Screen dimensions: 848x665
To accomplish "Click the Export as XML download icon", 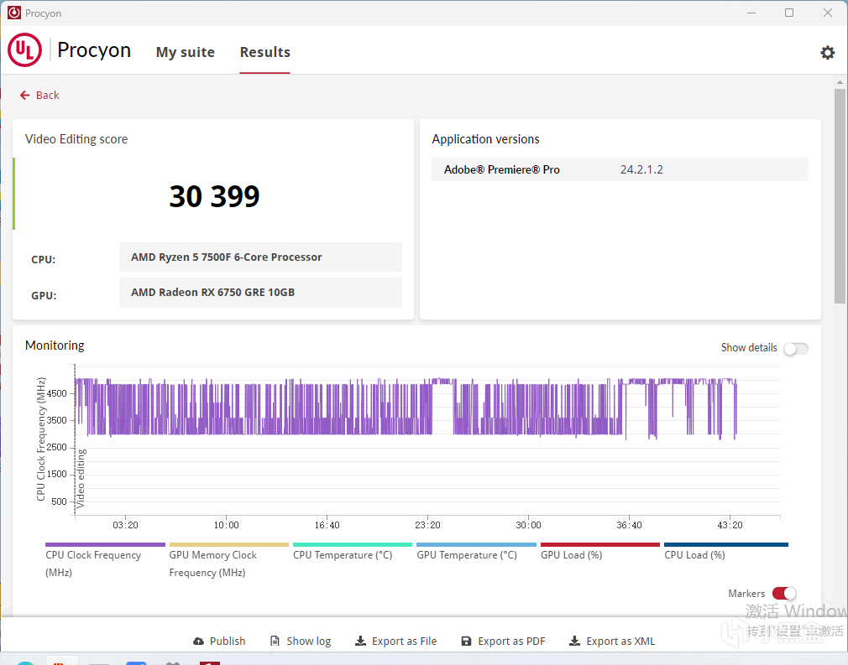I will tap(574, 642).
